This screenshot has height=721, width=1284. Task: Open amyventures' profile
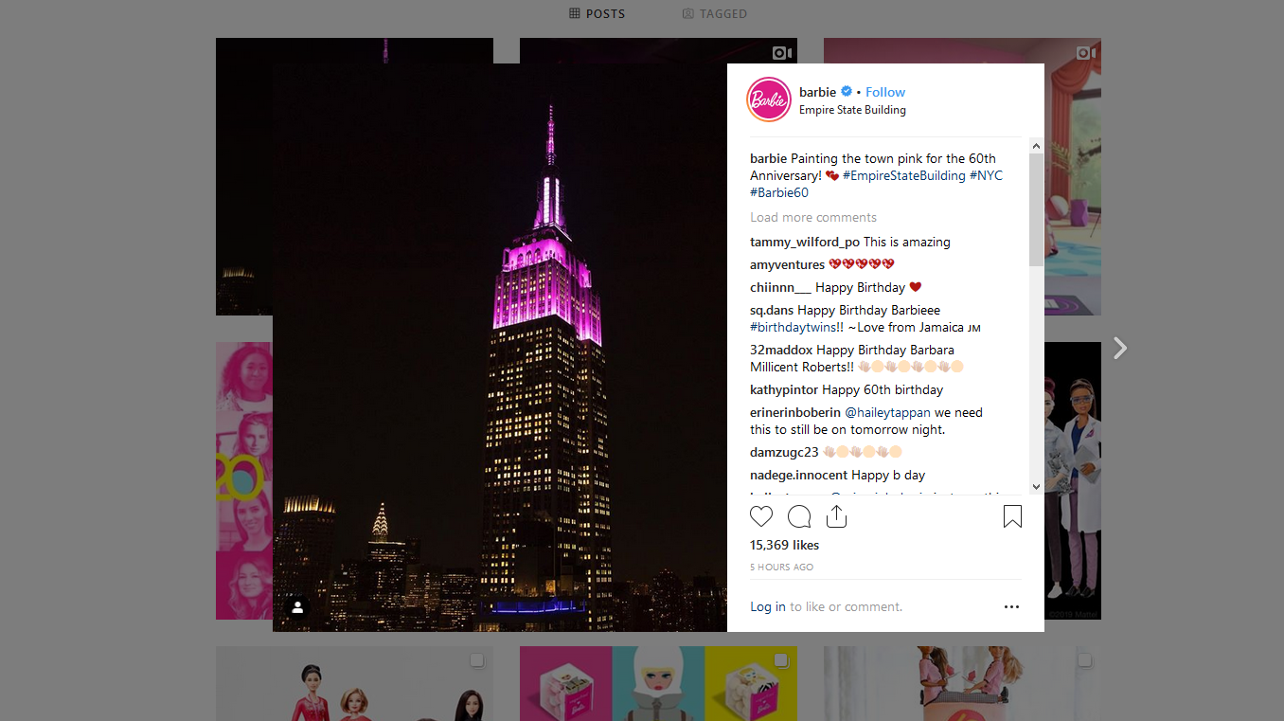pyautogui.click(x=787, y=264)
